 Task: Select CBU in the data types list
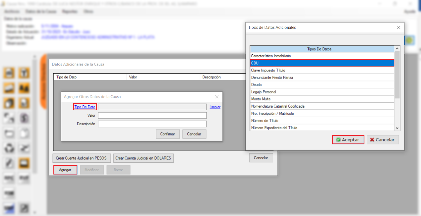(322, 63)
